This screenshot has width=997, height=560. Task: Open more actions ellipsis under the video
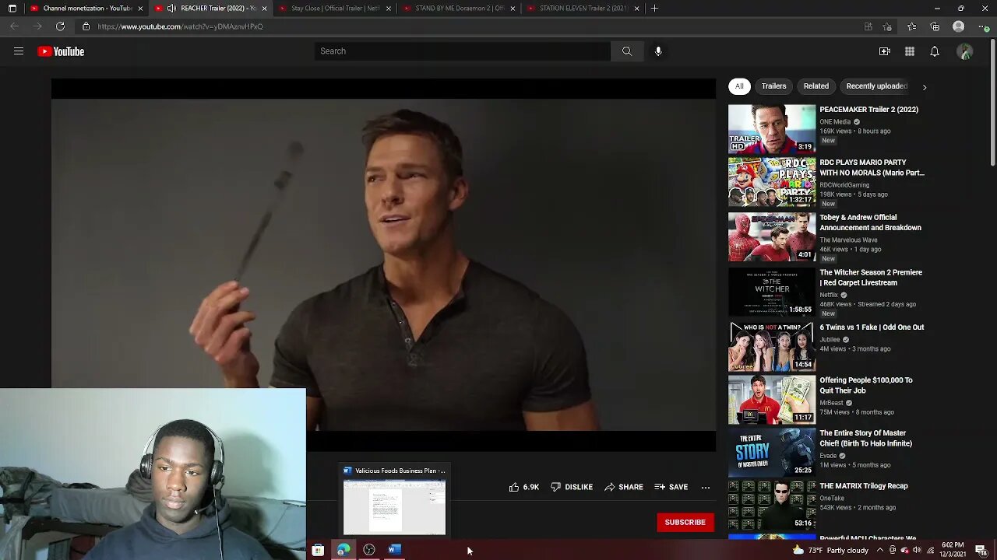(706, 487)
